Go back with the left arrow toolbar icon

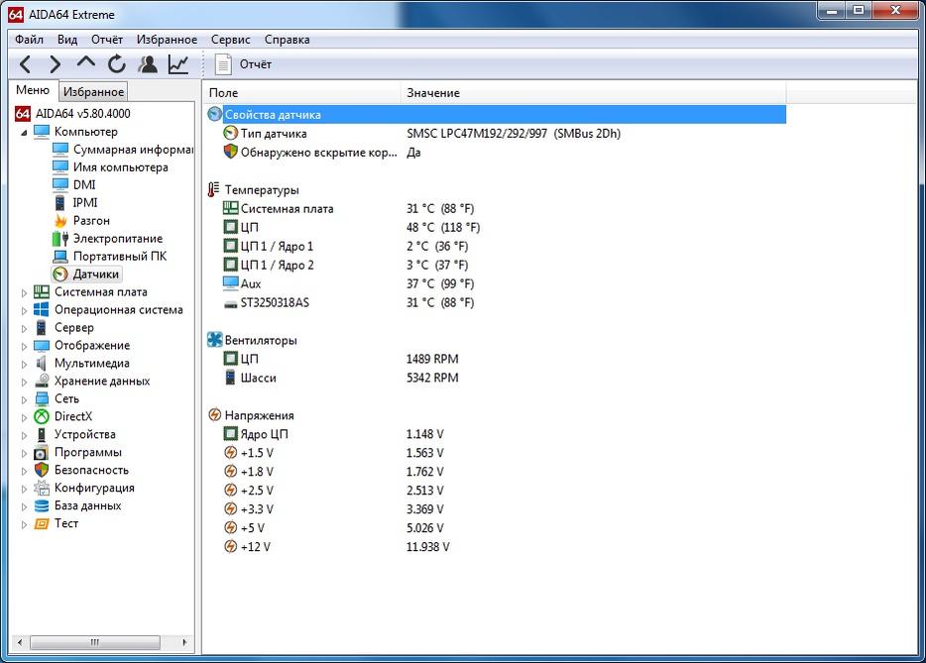pos(26,63)
